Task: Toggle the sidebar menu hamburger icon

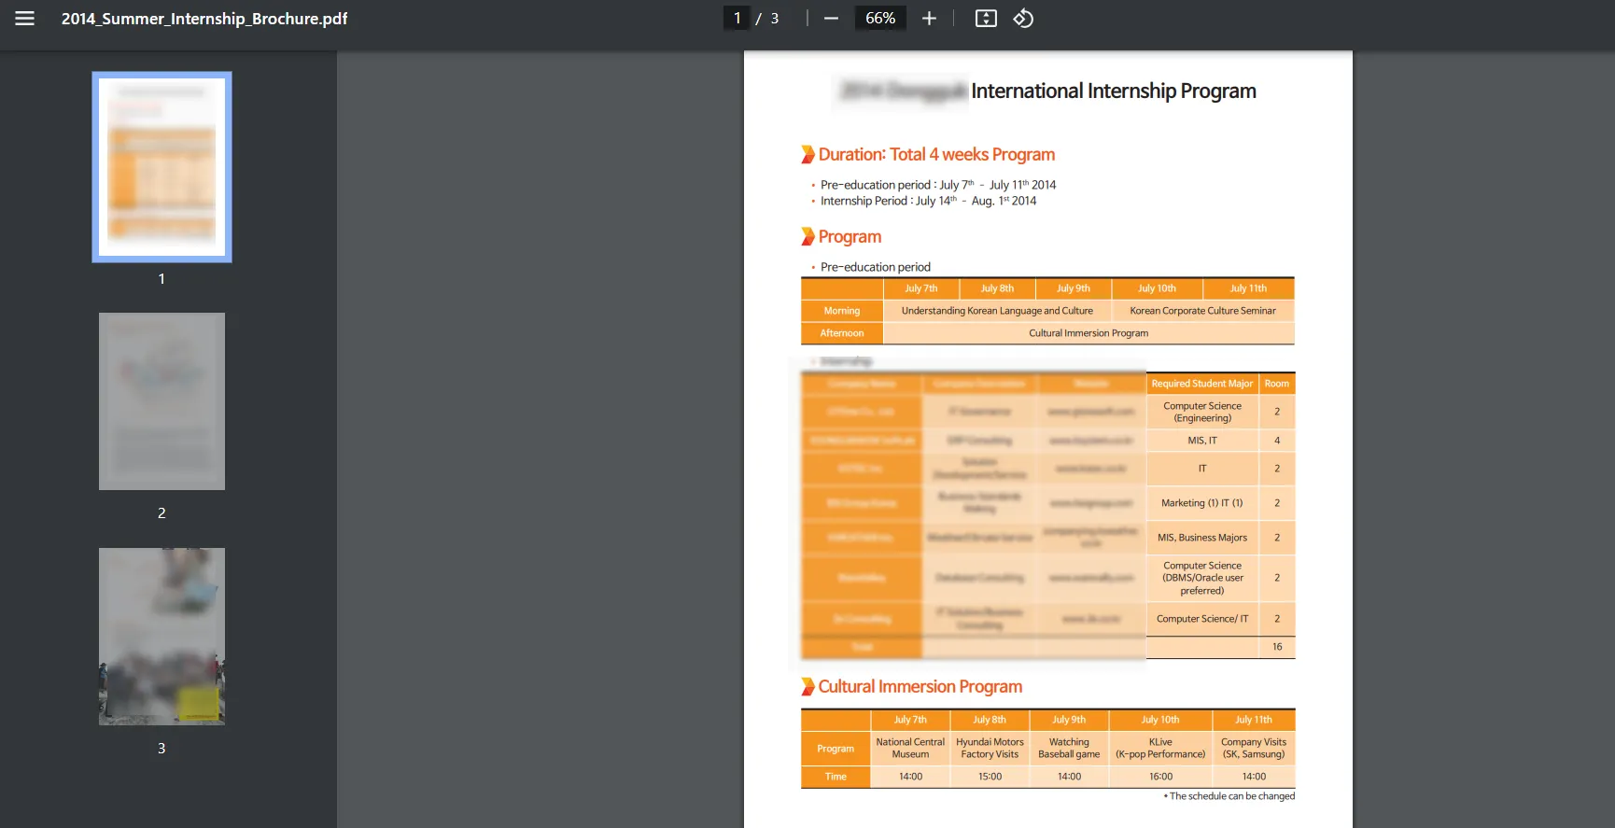Action: pyautogui.click(x=25, y=19)
